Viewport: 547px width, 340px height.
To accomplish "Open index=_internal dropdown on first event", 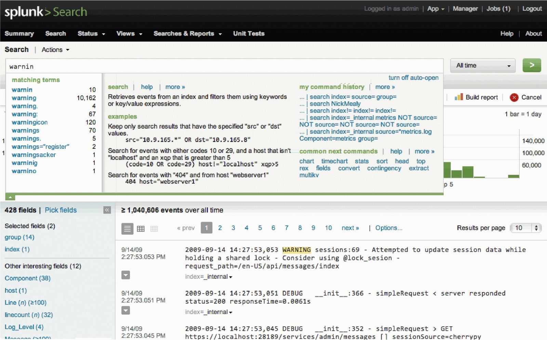I will click(x=209, y=277).
